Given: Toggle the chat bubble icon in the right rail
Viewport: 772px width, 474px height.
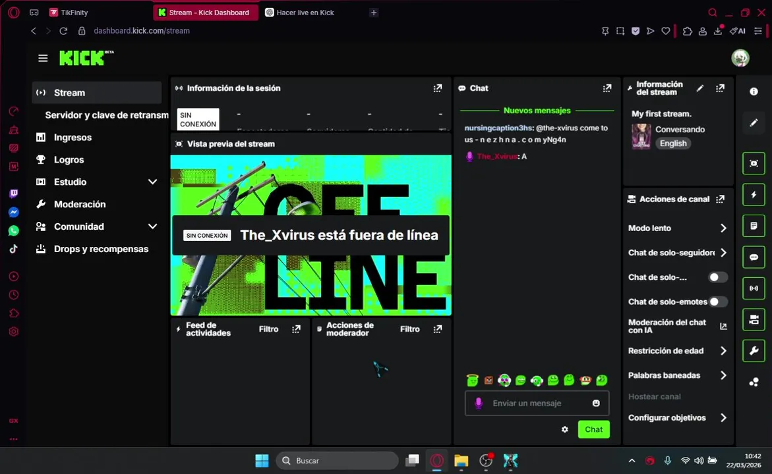Looking at the screenshot, I should click(754, 257).
